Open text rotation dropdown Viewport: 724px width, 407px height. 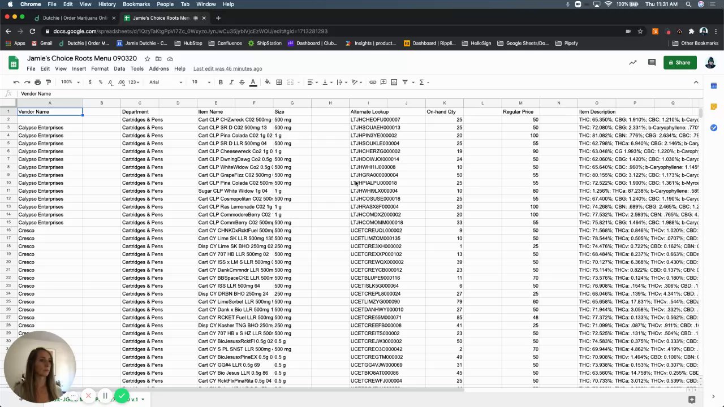(356, 82)
